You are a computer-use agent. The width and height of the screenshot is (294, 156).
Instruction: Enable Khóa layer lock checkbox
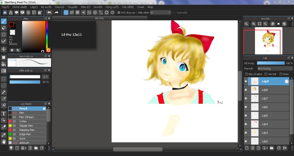(281, 74)
